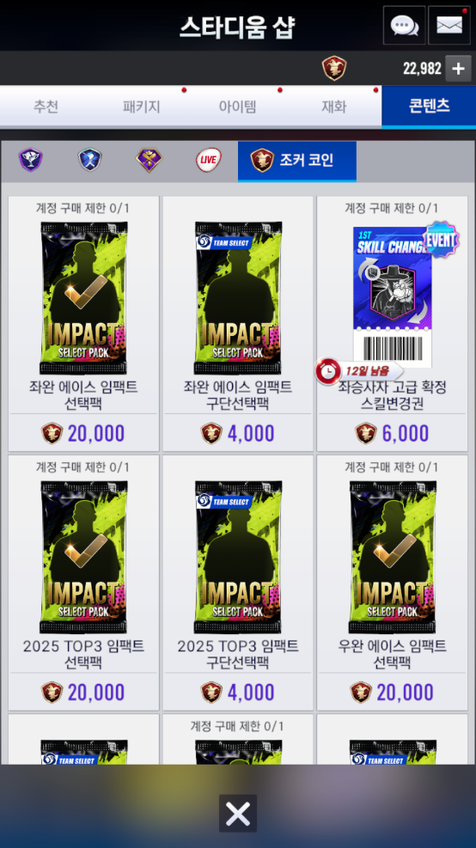Select the 조커 코인 sub-tab

pos(297,161)
